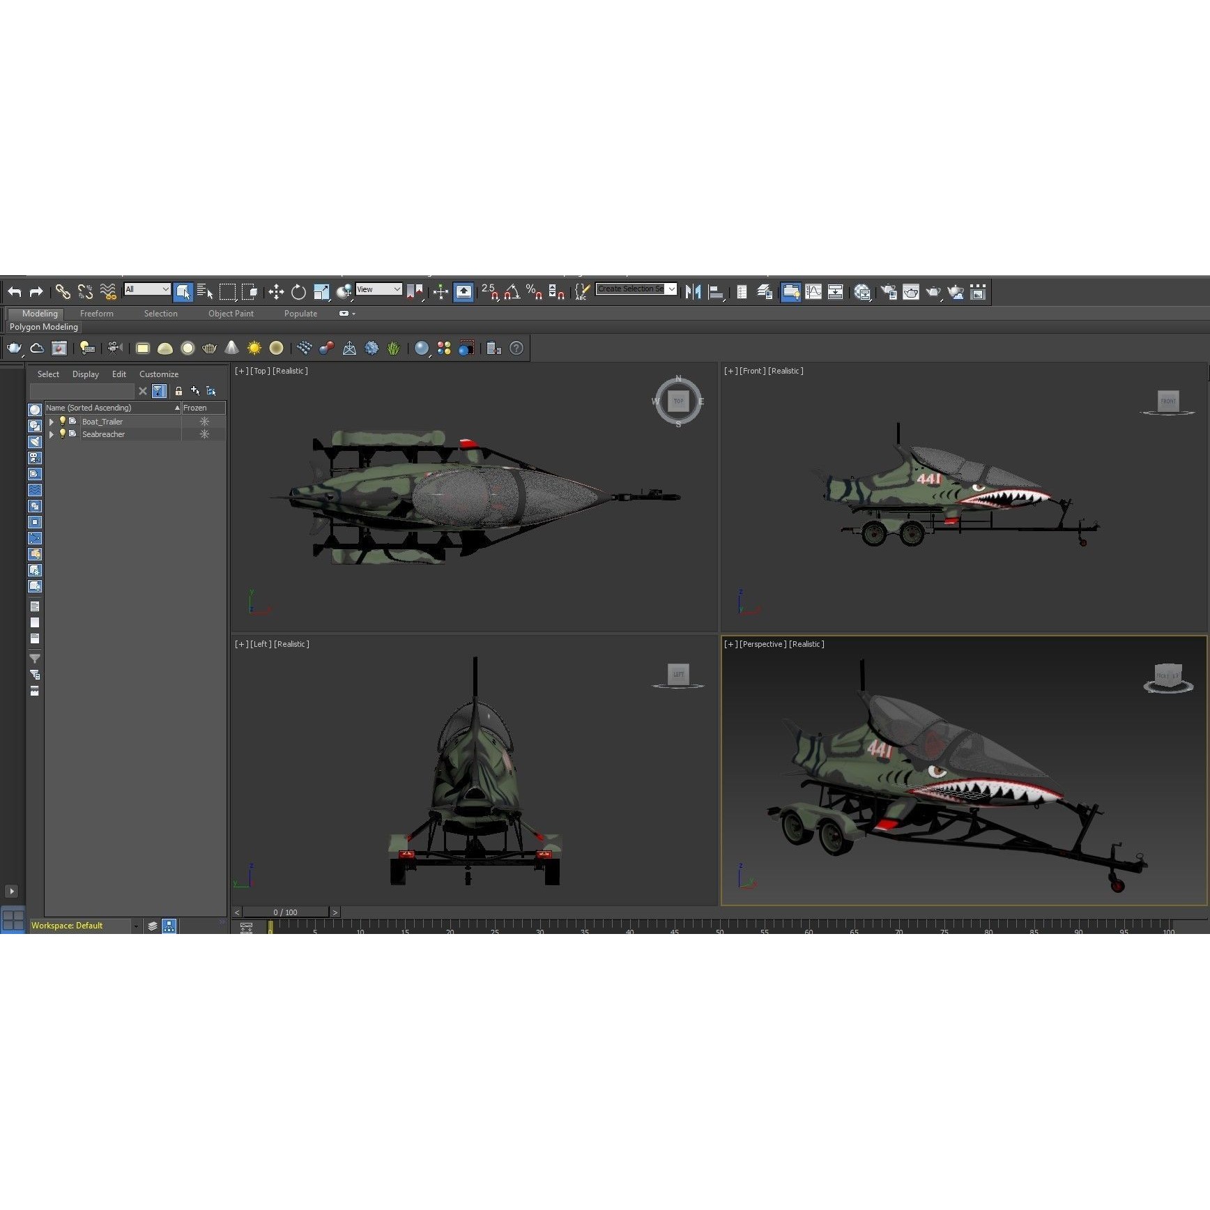Switch to the Freeform ribbon tab
1210x1210 pixels.
point(96,314)
